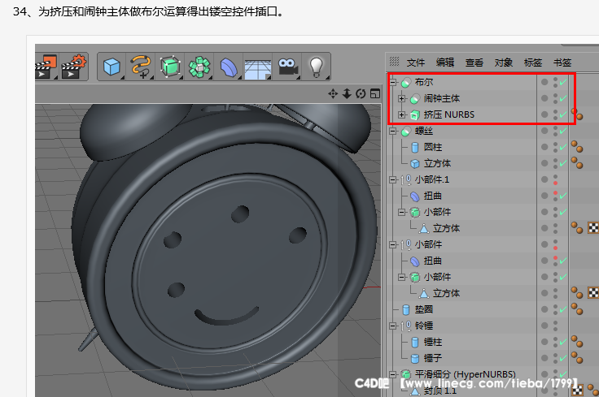
Task: Toggle the enable checkmark for 锤柱
Action: [x=563, y=342]
